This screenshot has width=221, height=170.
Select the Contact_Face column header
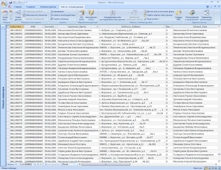pos(195,27)
